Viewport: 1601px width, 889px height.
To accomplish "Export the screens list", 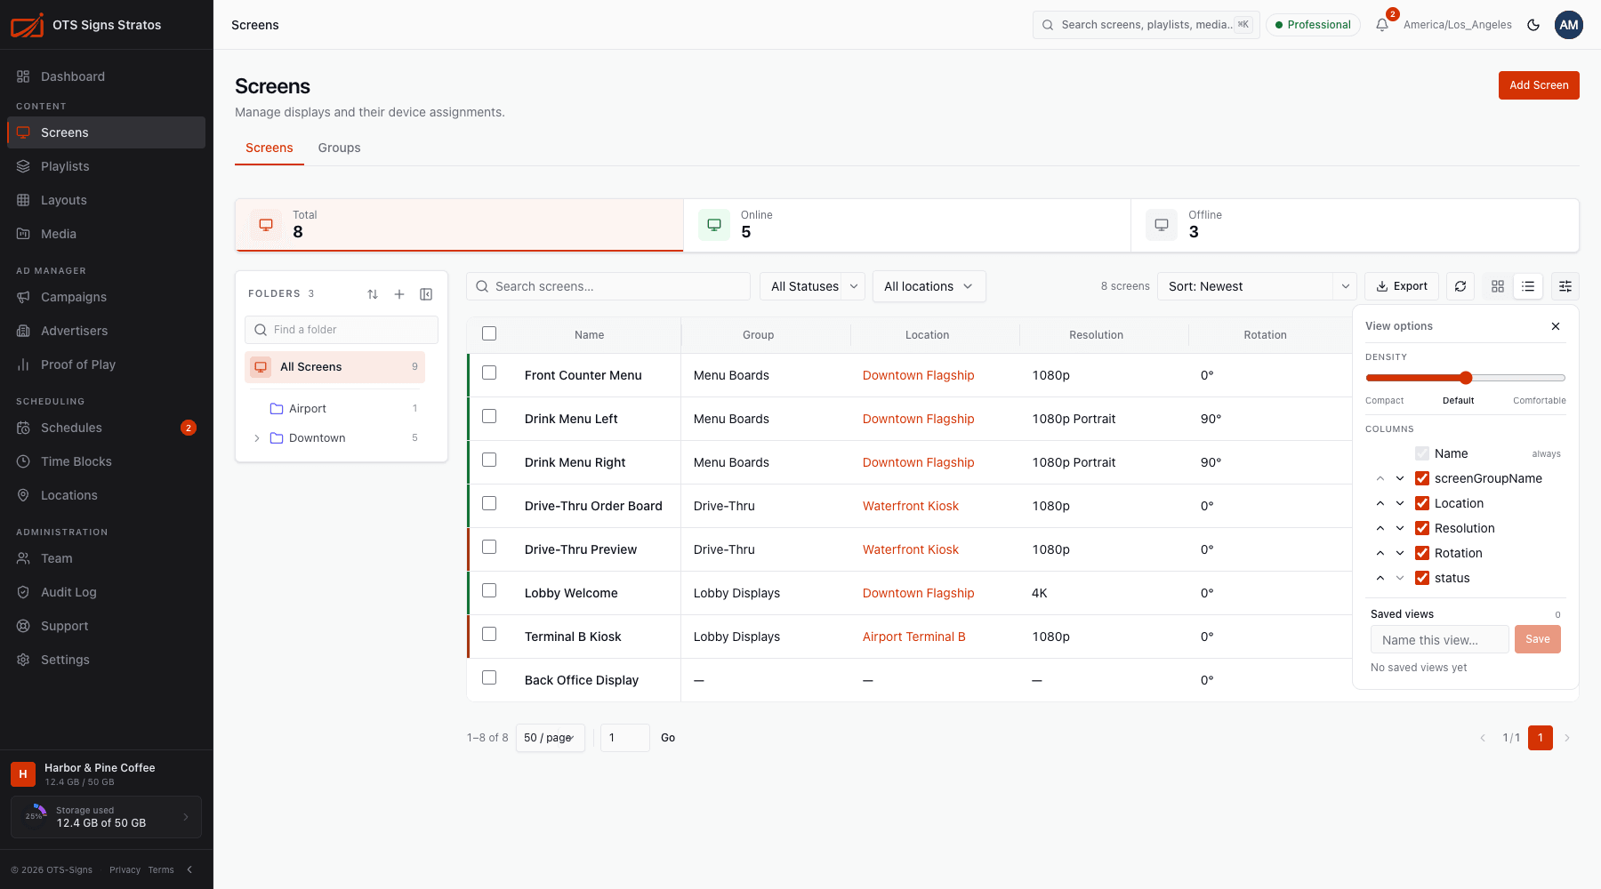I will point(1402,286).
